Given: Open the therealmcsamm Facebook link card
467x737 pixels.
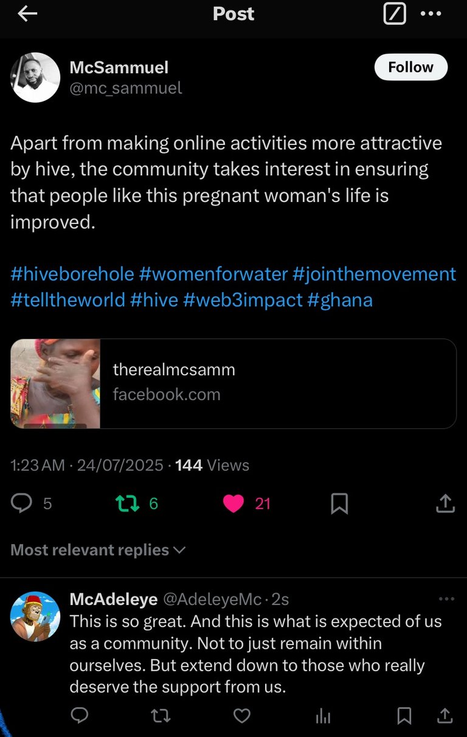Looking at the screenshot, I should click(233, 383).
